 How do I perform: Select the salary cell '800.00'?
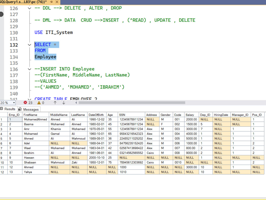(x=191, y=148)
